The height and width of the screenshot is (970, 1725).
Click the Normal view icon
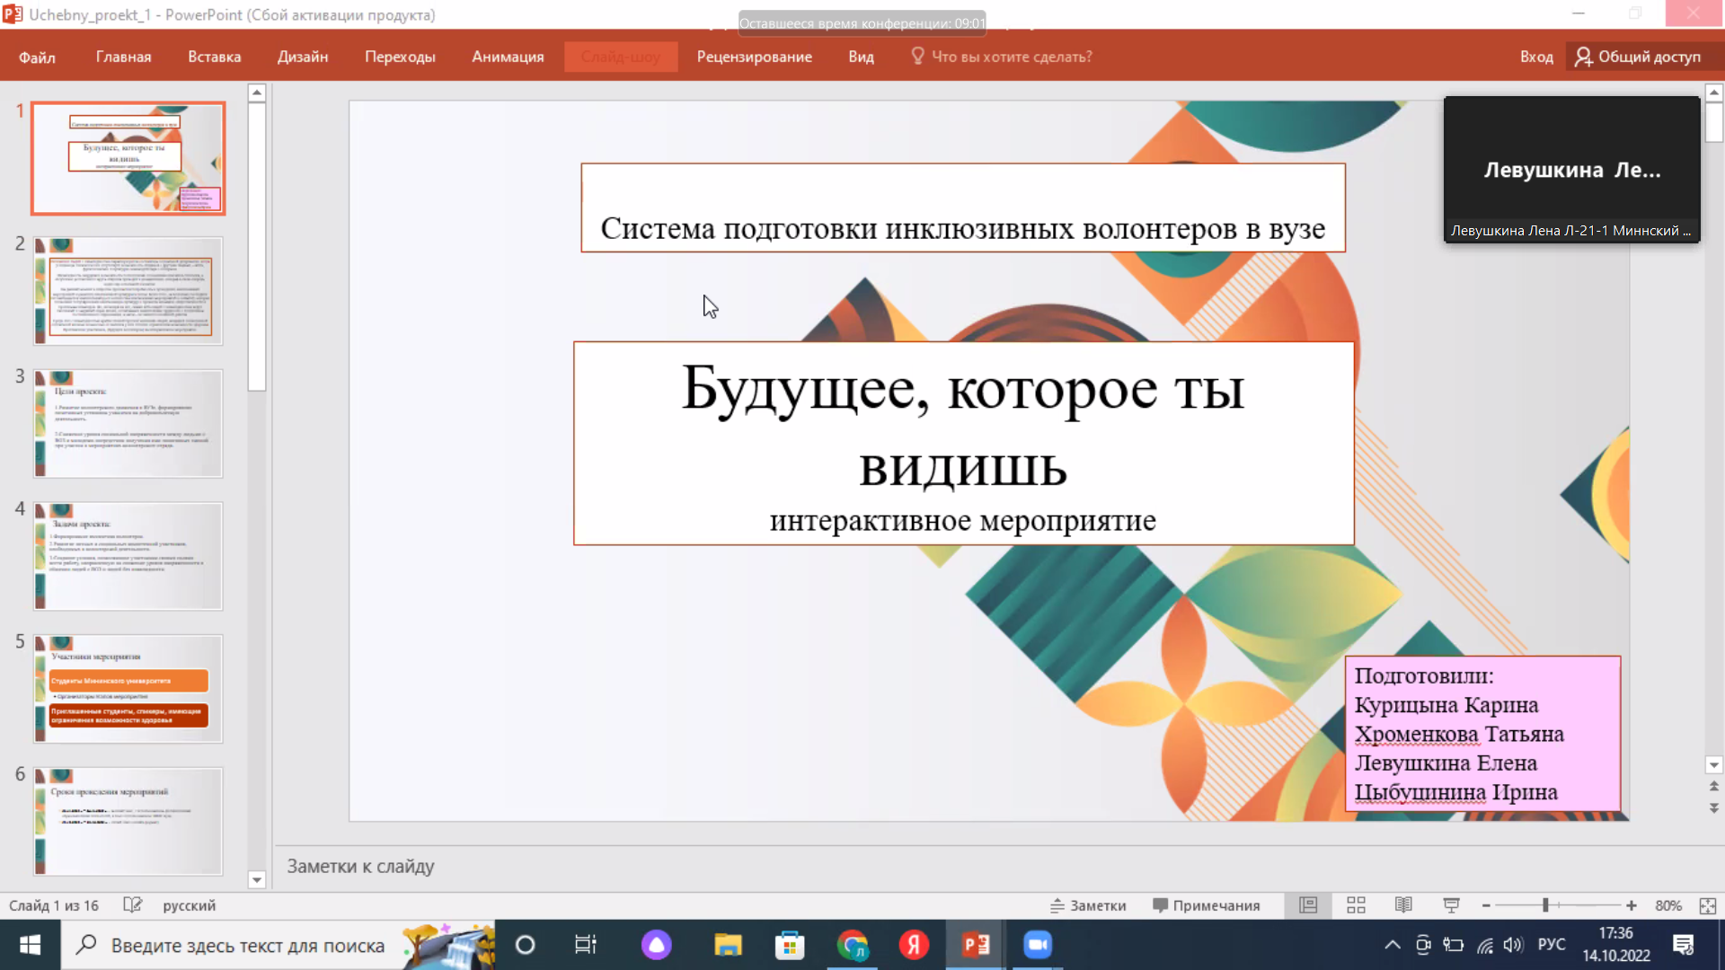pyautogui.click(x=1308, y=905)
